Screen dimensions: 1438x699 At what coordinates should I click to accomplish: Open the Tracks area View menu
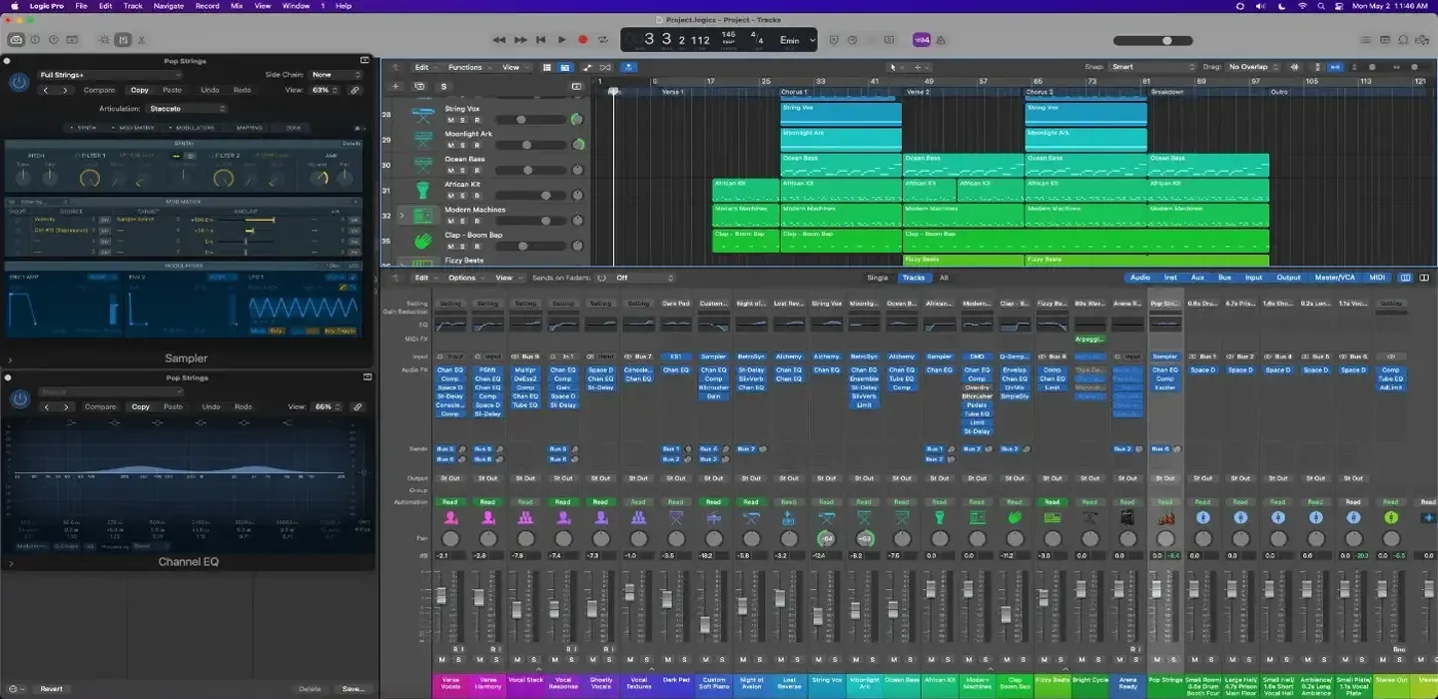513,67
